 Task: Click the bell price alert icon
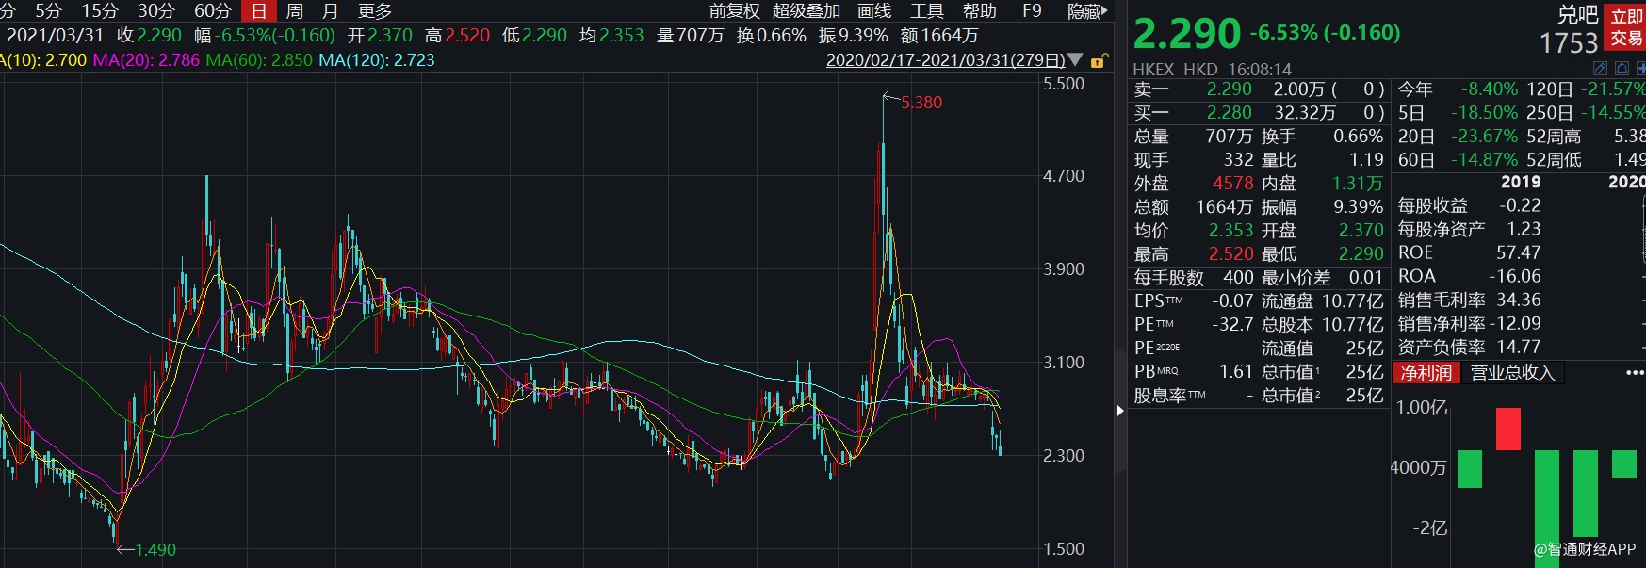1621,69
